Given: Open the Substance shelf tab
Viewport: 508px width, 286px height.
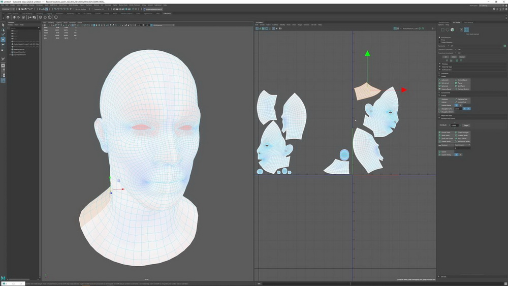Looking at the screenshot, I should tap(167, 14).
